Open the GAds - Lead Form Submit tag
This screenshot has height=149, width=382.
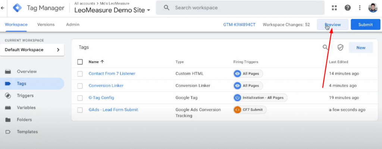tap(113, 110)
